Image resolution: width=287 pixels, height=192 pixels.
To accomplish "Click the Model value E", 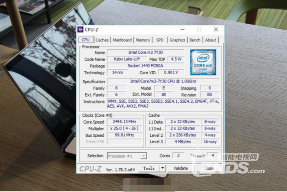I will (x=164, y=88).
